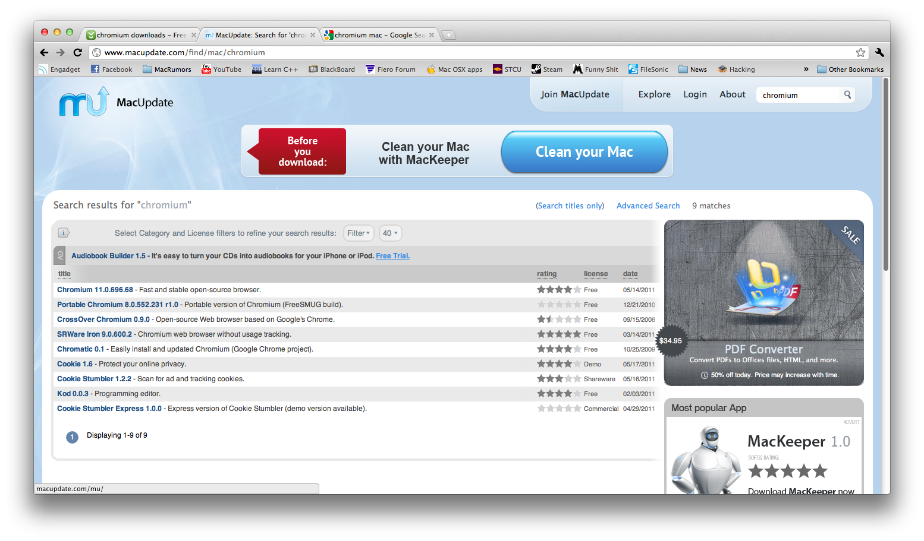The height and width of the screenshot is (541, 924).
Task: Open the Chromatic 0.1 result
Action: click(80, 349)
